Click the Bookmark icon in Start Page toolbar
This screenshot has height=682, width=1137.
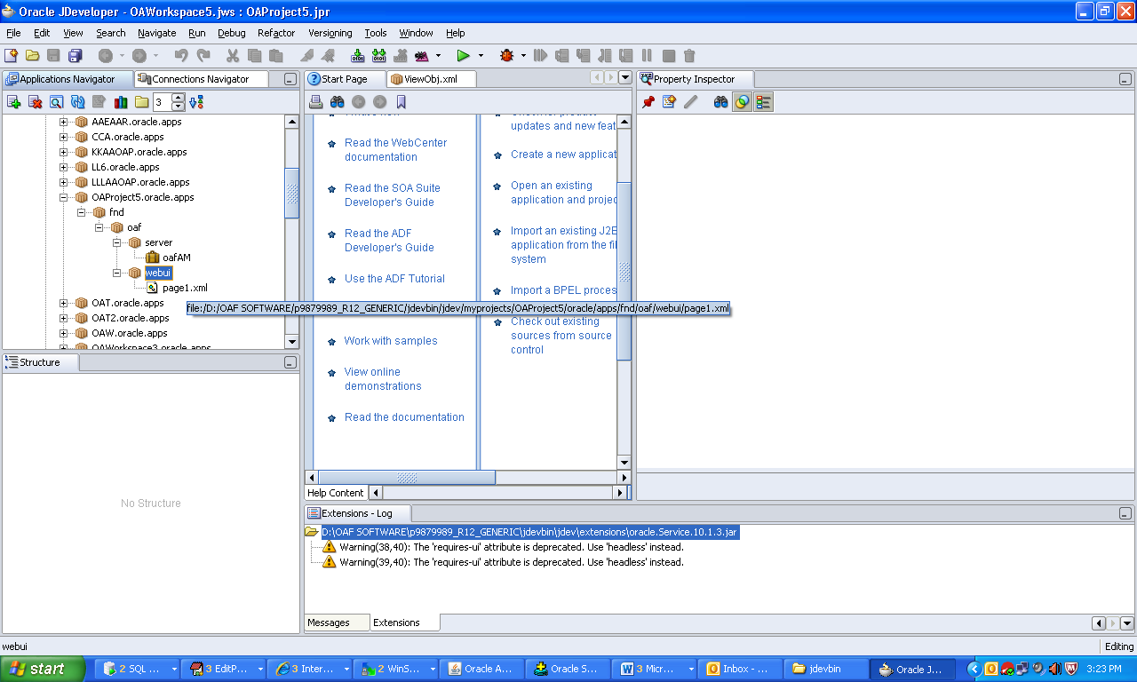coord(401,102)
